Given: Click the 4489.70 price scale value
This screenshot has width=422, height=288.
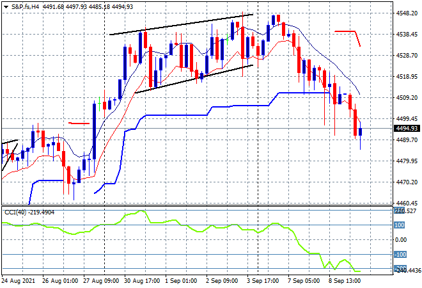Looking at the screenshot, I should 407,140.
